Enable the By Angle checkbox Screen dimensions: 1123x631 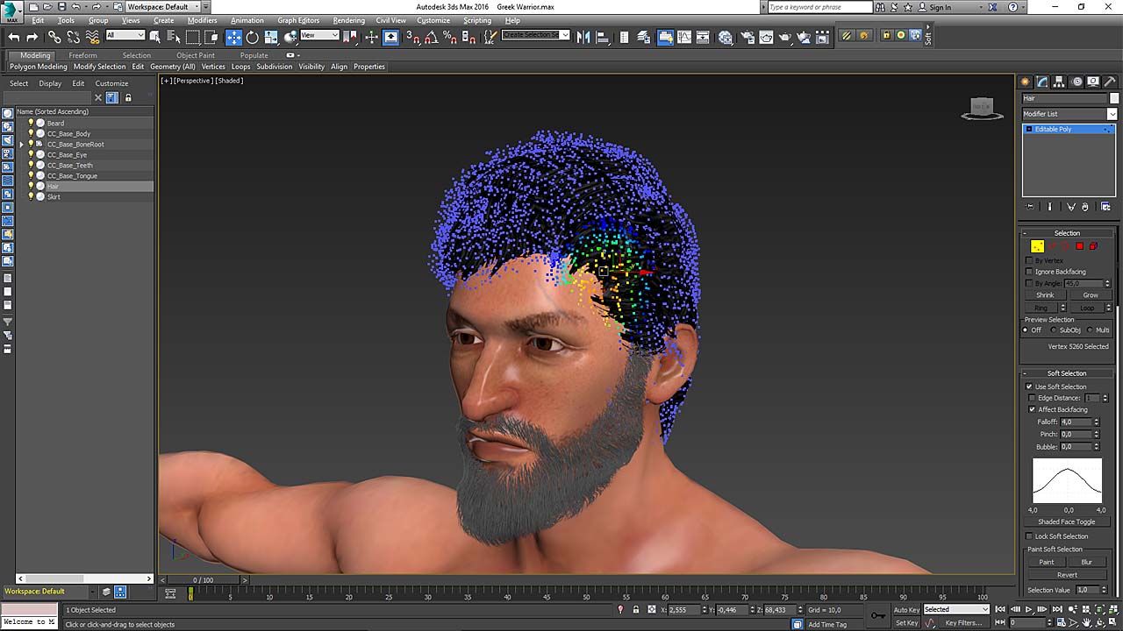[1030, 283]
